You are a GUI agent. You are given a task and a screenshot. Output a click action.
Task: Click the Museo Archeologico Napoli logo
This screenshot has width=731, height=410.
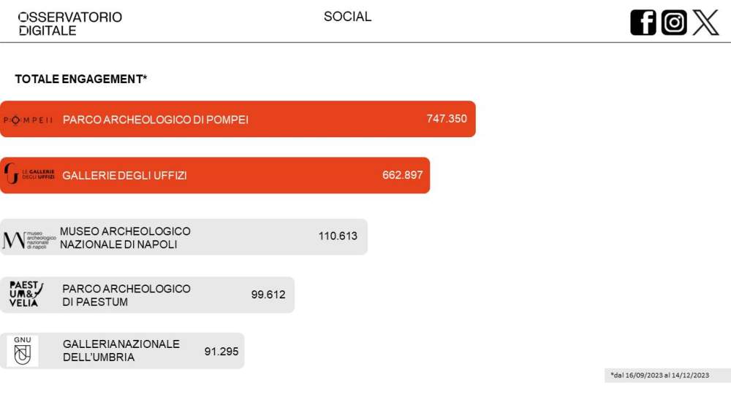pos(29,240)
